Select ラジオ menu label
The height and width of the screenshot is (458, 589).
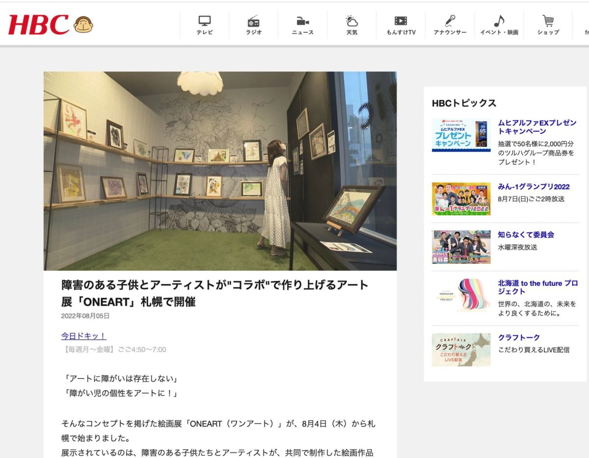click(x=254, y=32)
